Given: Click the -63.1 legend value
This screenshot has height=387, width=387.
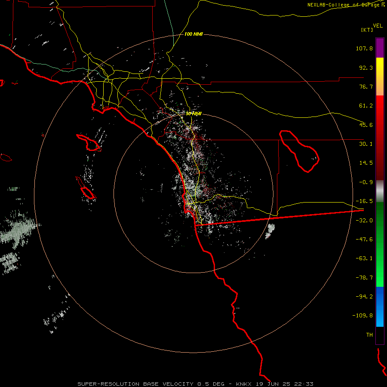Looking at the screenshot, I should (x=364, y=258).
